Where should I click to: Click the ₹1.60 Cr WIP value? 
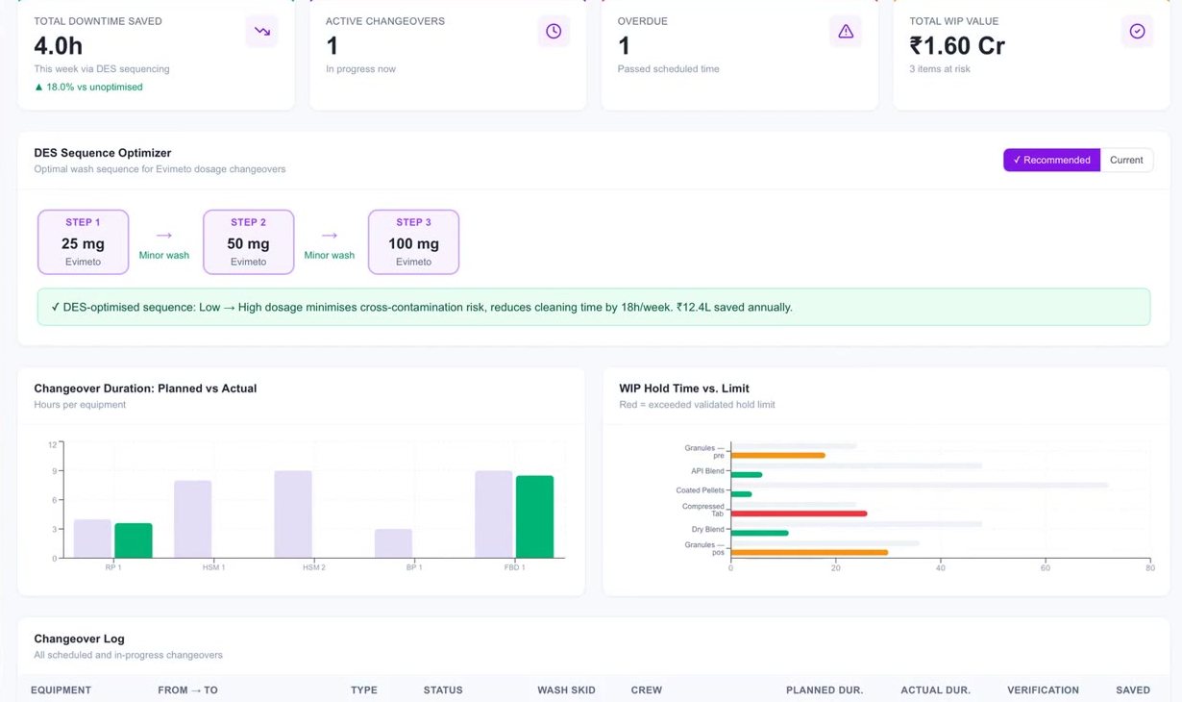[x=957, y=45]
